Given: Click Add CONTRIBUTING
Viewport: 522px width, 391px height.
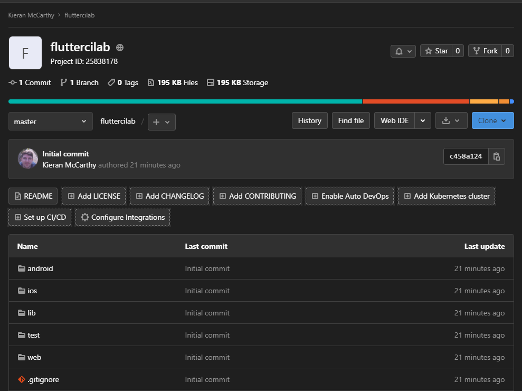Looking at the screenshot, I should tap(258, 197).
